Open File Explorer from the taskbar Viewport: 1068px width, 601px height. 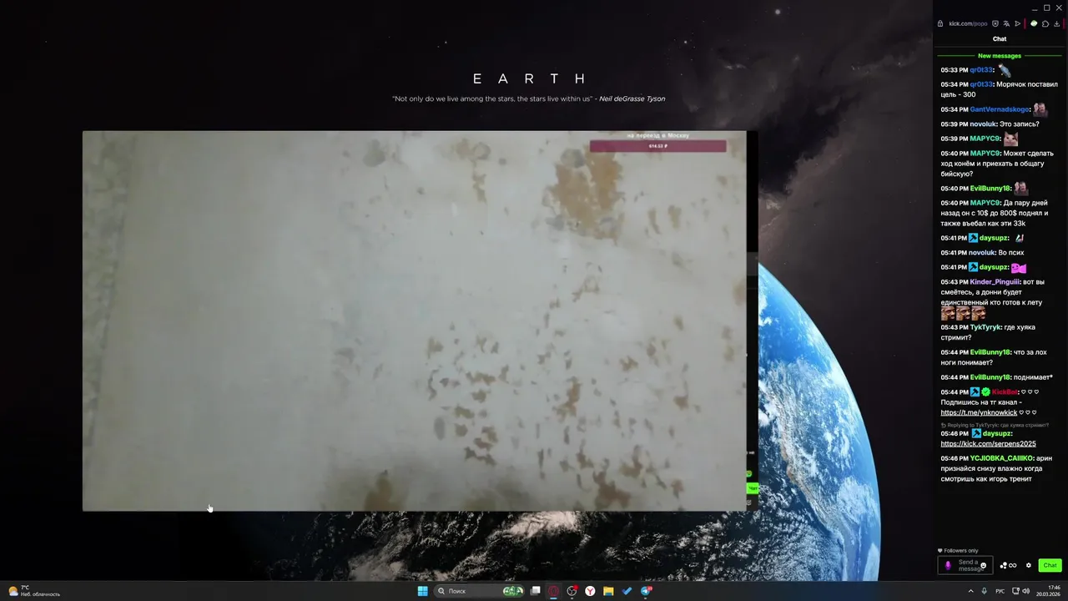tap(608, 591)
